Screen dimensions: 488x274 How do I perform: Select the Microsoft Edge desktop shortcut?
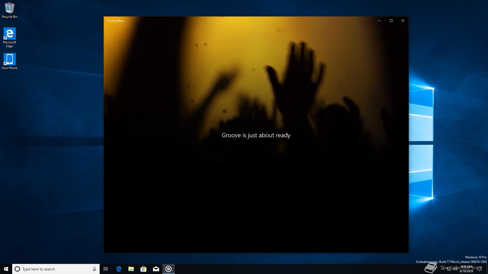click(x=9, y=38)
